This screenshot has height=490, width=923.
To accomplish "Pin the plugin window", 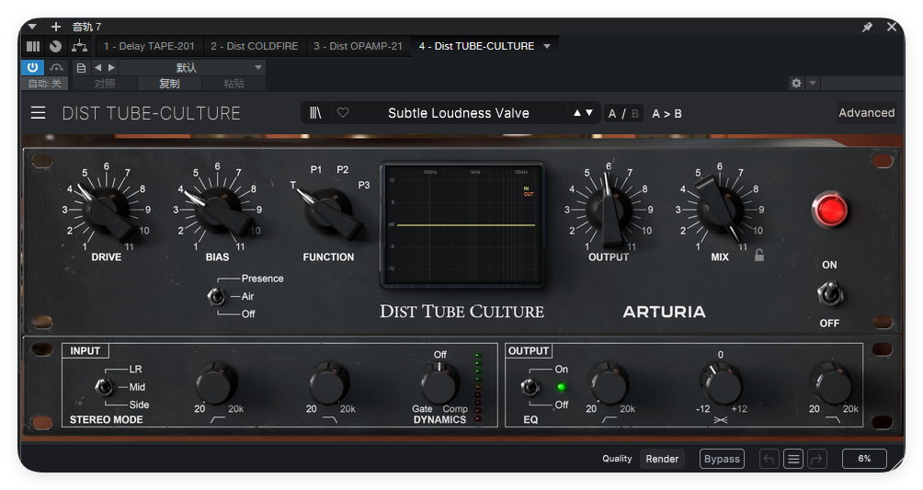I will [867, 27].
